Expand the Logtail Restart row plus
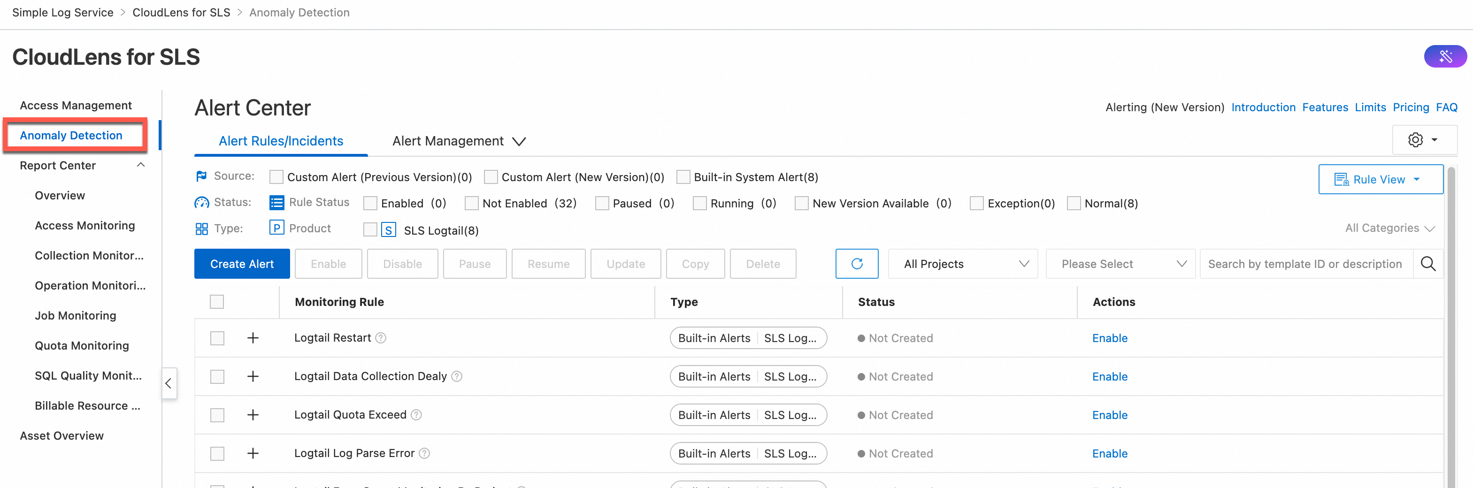This screenshot has height=488, width=1473. 253,338
